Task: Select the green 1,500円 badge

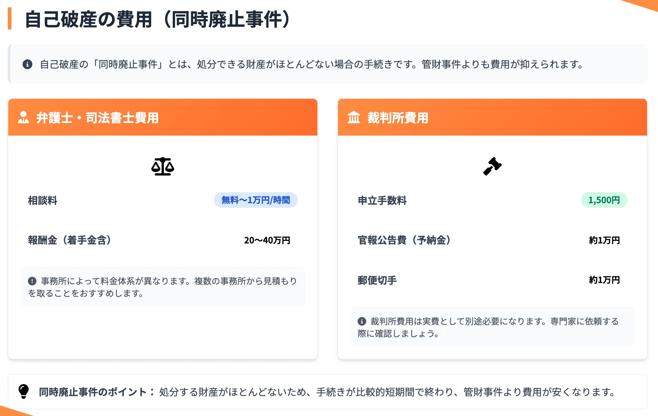Action: coord(604,200)
